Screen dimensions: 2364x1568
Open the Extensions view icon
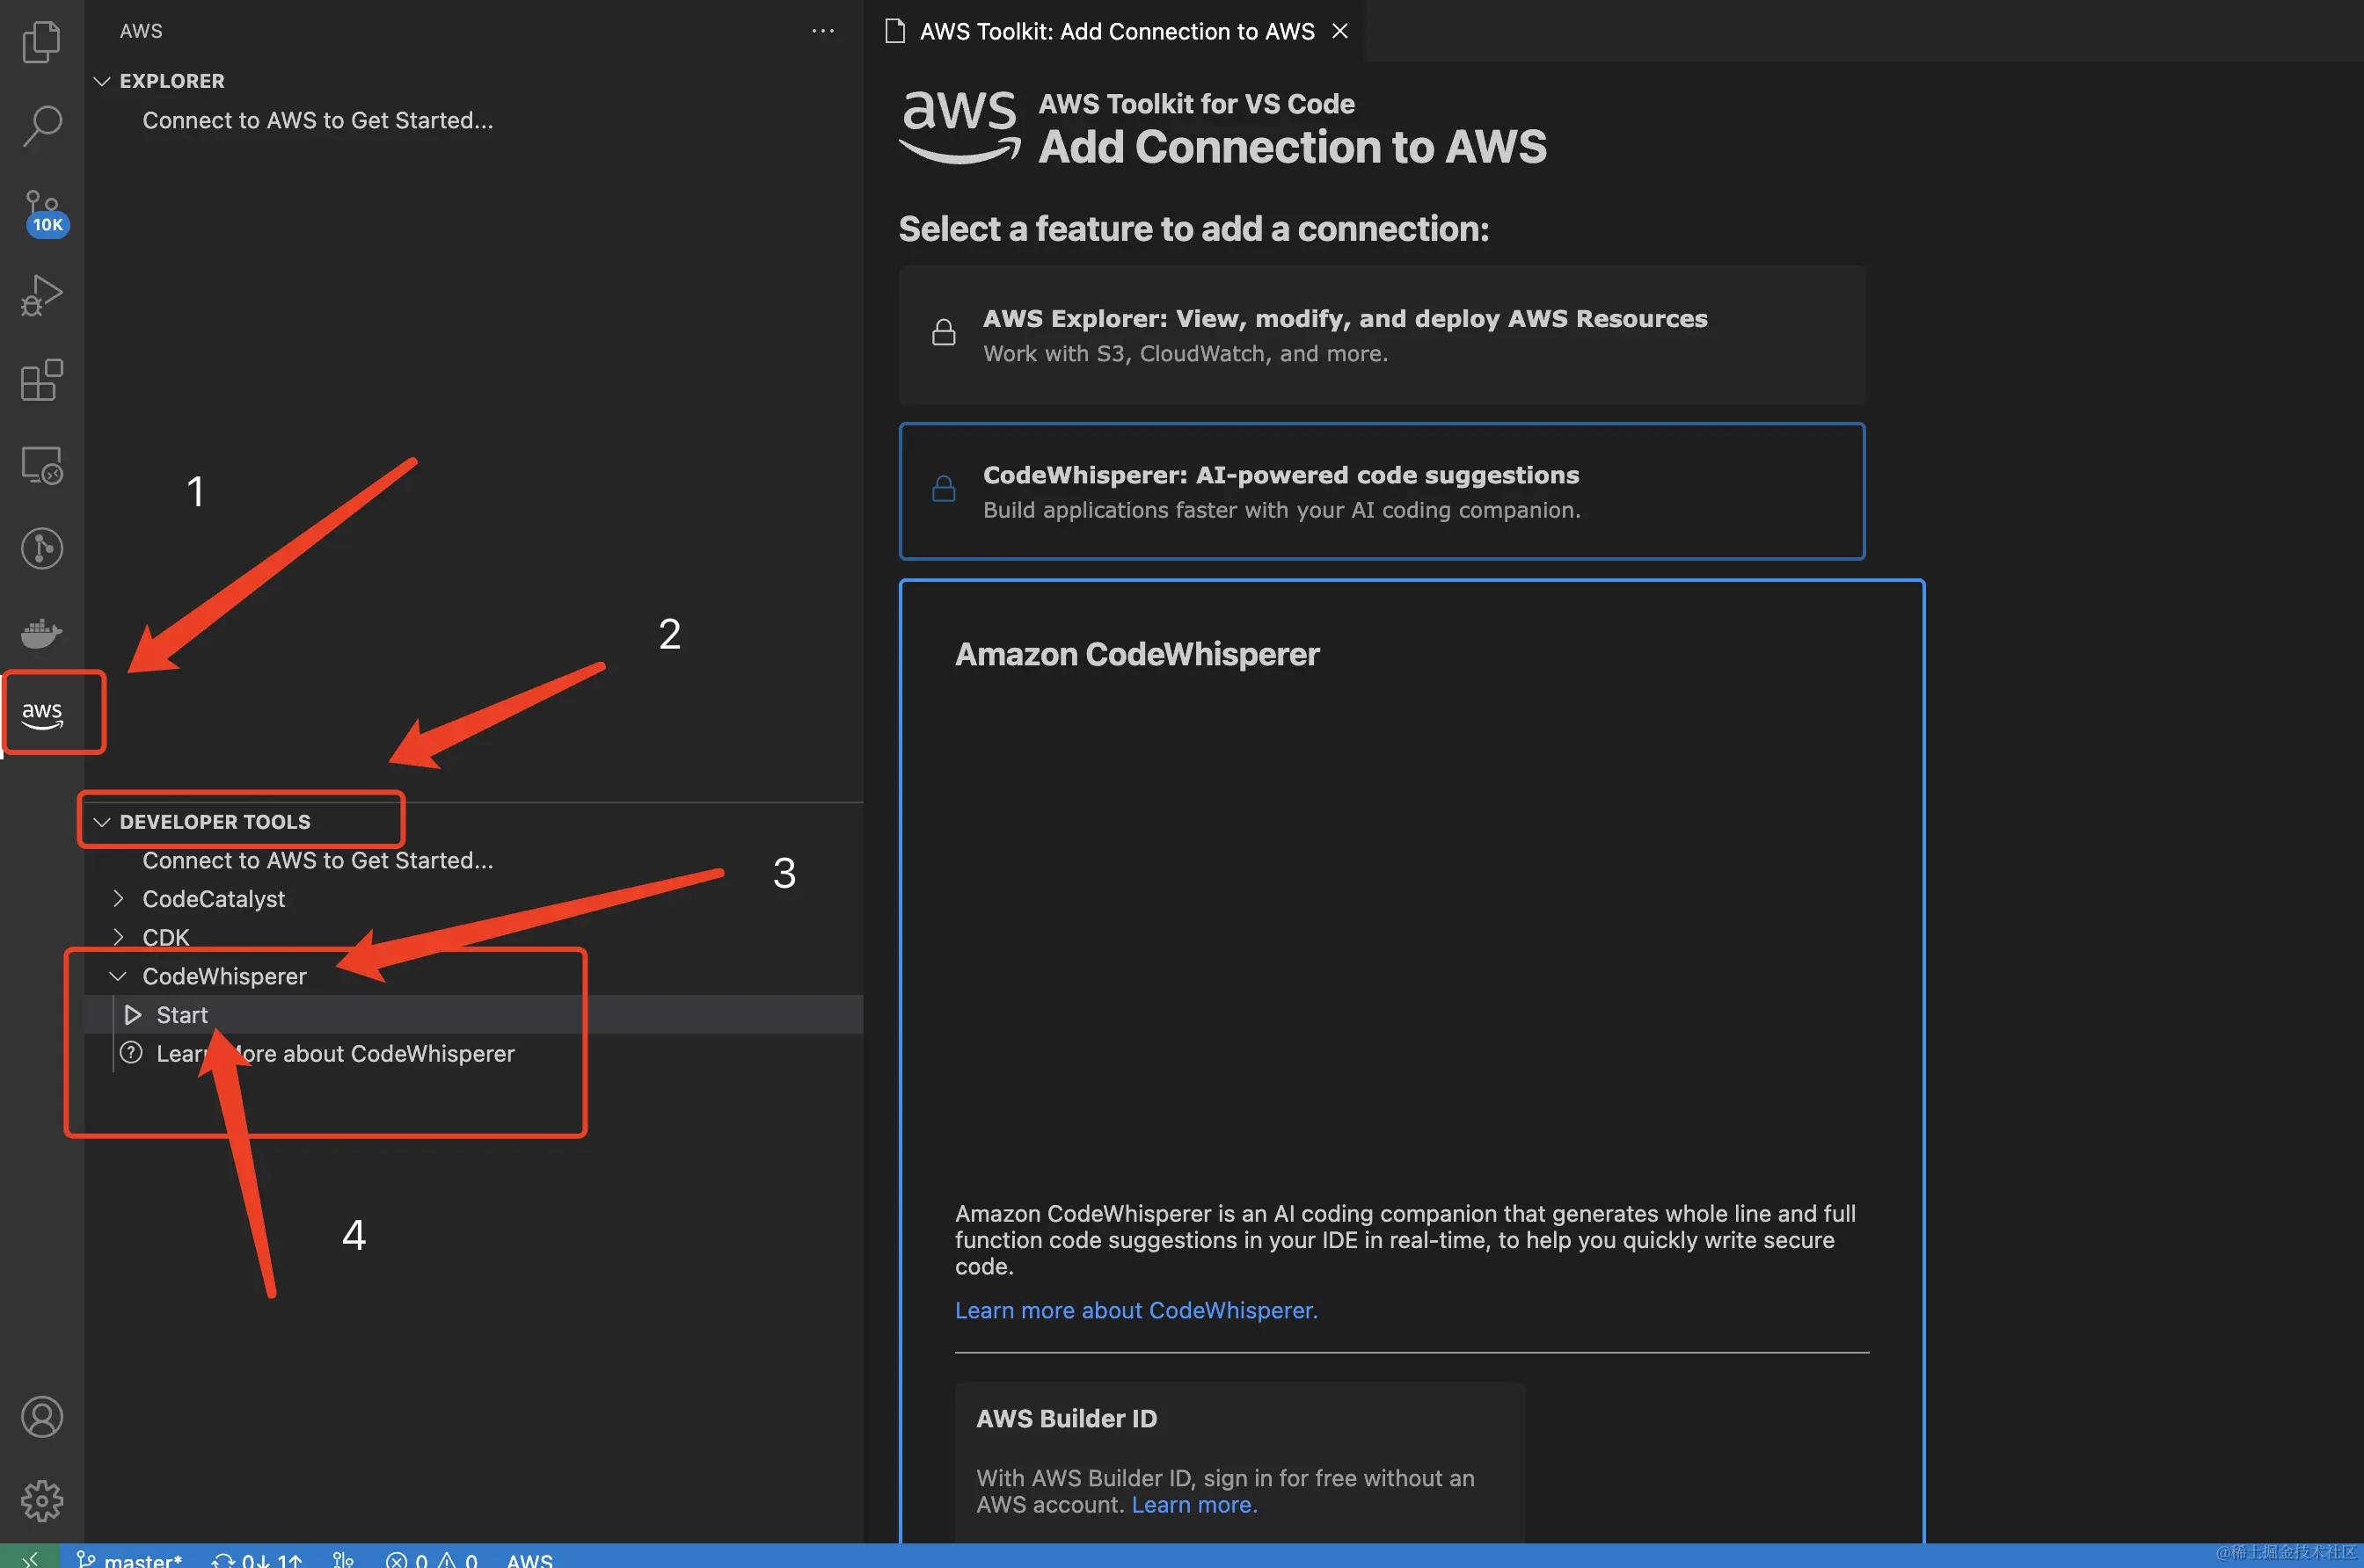41,380
